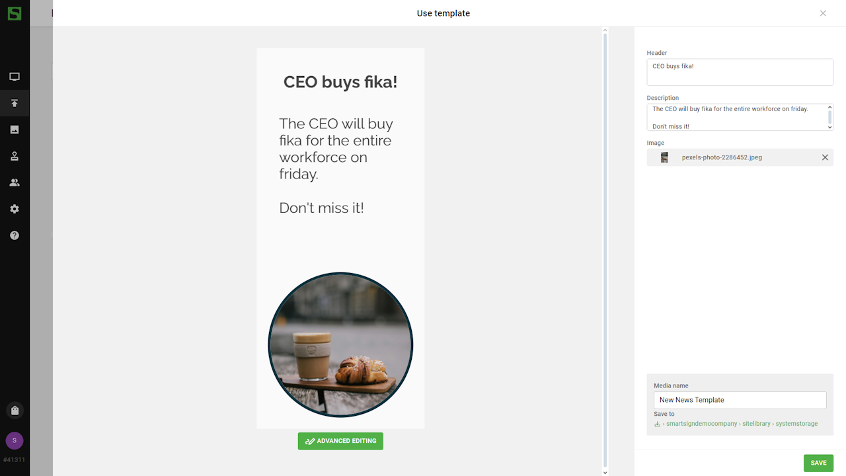Select the Publish upload icon in sidebar
This screenshot has height=476, width=846.
[15, 103]
